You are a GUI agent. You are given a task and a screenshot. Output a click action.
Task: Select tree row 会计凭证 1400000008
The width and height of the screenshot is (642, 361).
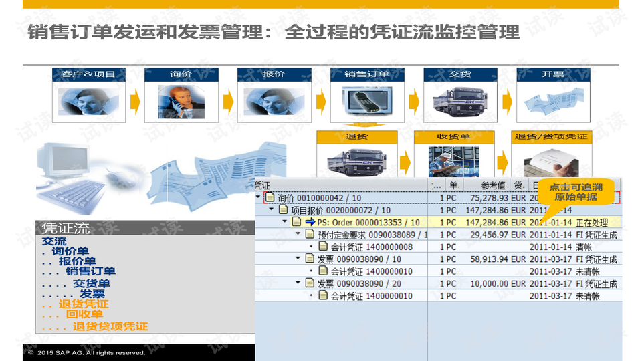click(x=371, y=247)
